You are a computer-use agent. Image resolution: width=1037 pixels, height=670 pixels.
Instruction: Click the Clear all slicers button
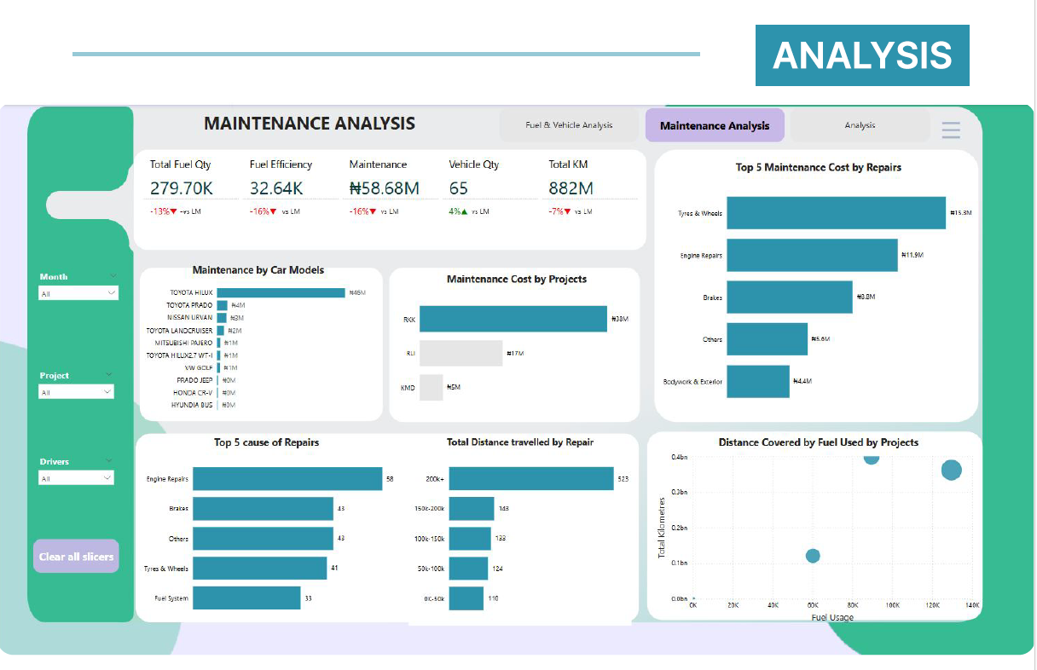[76, 557]
